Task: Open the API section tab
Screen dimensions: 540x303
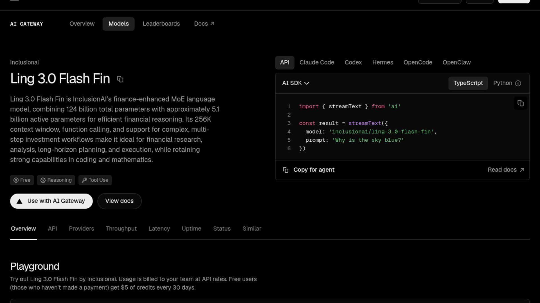Action: pyautogui.click(x=52, y=229)
